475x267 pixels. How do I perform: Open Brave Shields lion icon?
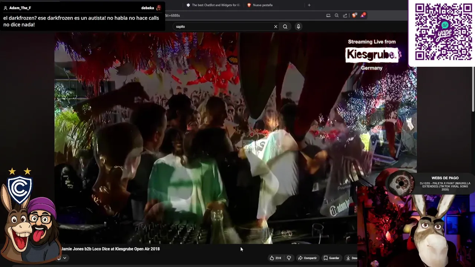coord(354,15)
